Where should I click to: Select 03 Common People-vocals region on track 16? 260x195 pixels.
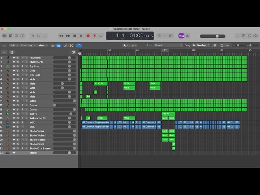click(95, 122)
